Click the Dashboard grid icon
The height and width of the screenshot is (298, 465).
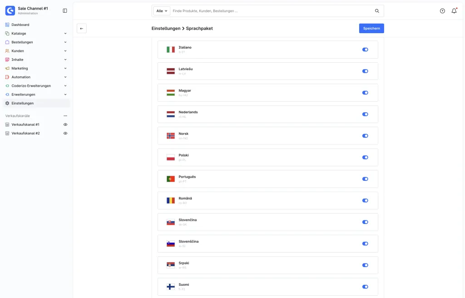tap(7, 25)
